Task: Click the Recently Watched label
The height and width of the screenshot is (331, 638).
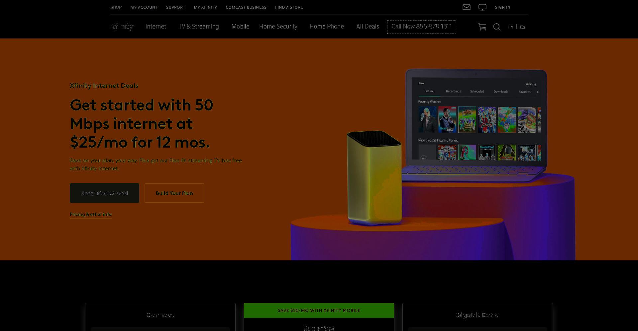Action: pyautogui.click(x=430, y=102)
